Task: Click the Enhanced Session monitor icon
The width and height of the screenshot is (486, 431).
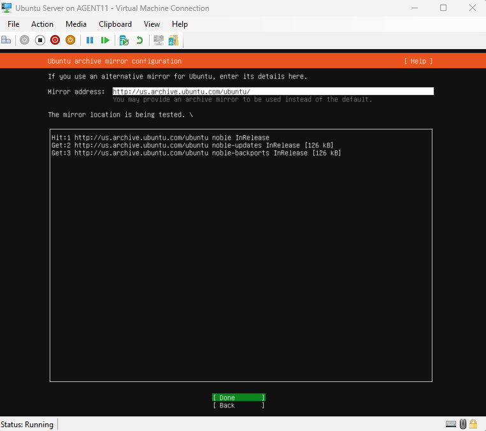Action: click(158, 40)
